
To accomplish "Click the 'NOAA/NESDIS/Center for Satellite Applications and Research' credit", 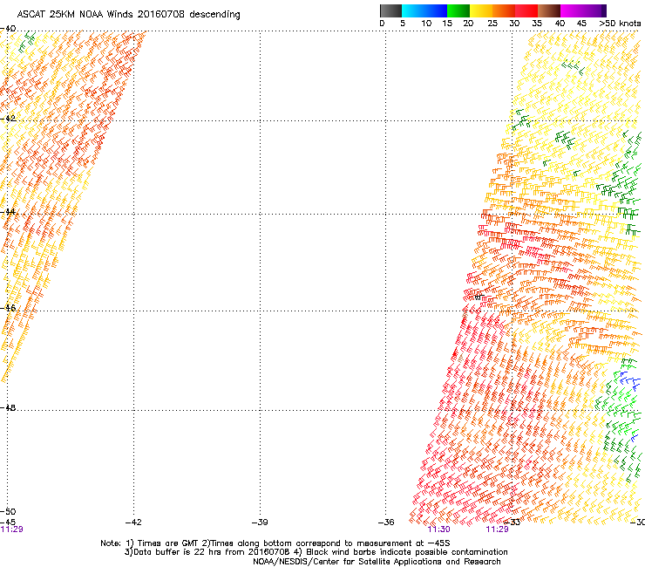I will pyautogui.click(x=377, y=562).
